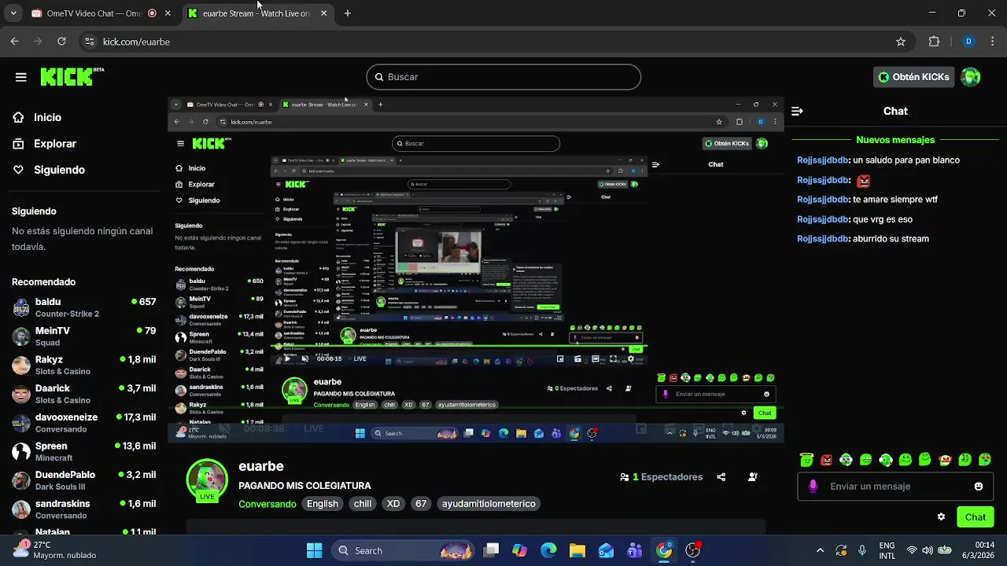Screen dimensions: 1007x566
Task: Click the share icon beside Espectadores
Action: [721, 477]
